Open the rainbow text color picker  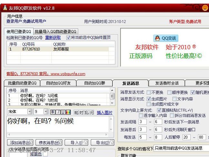(68, 112)
